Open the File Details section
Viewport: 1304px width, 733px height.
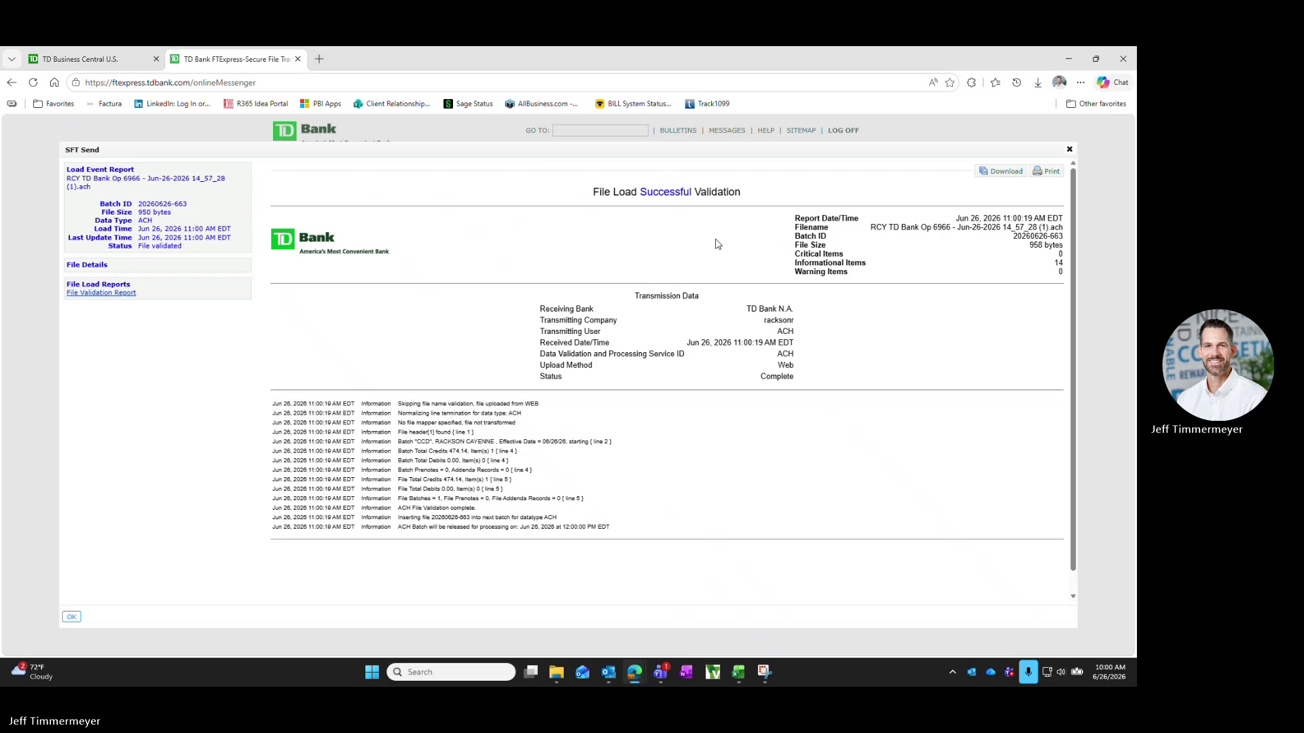pos(87,265)
